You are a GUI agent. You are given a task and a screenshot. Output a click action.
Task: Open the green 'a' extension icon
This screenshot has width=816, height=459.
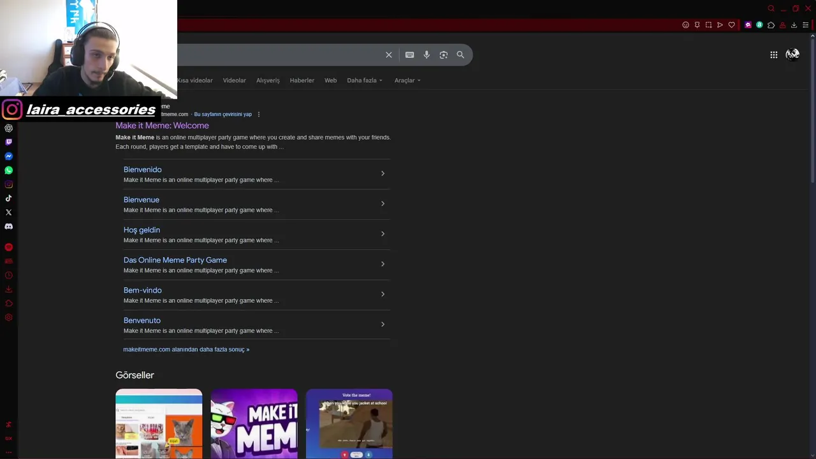pyautogui.click(x=759, y=25)
